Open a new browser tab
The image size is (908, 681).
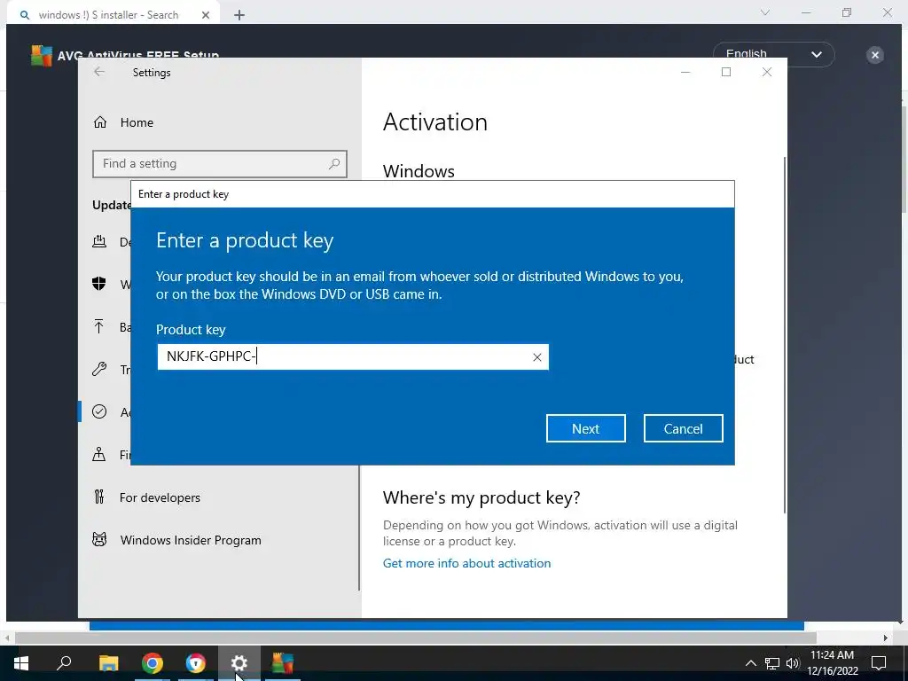point(239,15)
